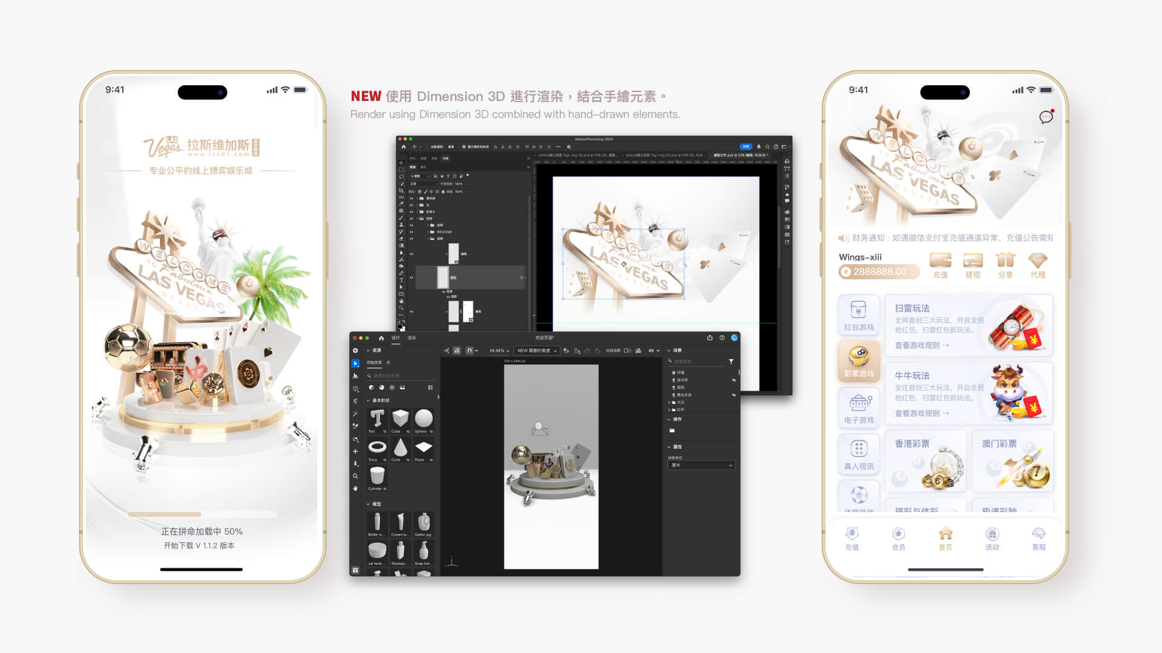Open the Photoshop notifications bell
1162x653 pixels.
(759, 147)
